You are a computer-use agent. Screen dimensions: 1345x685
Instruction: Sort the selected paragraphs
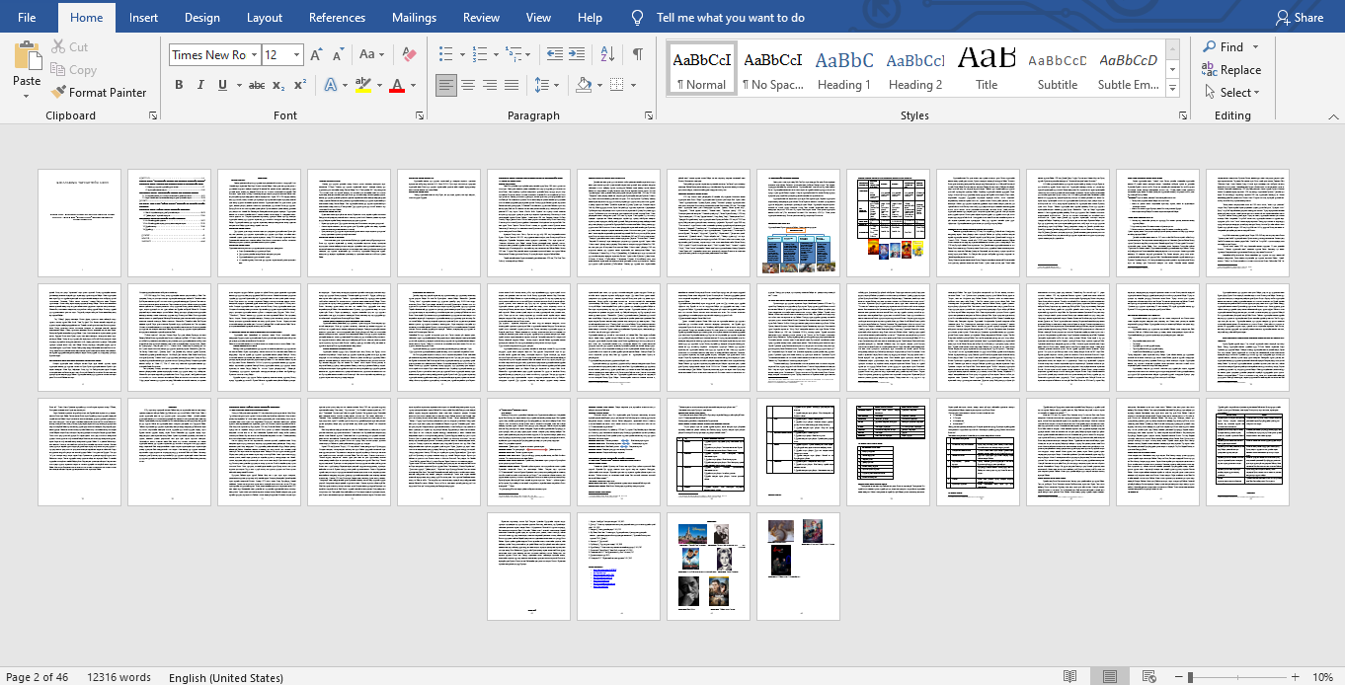[x=607, y=54]
